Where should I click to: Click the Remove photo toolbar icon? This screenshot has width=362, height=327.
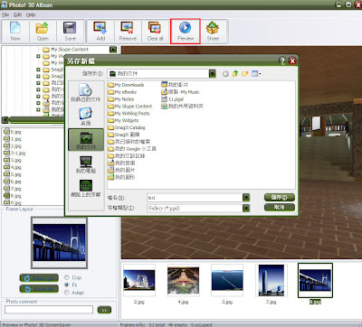[x=127, y=28]
